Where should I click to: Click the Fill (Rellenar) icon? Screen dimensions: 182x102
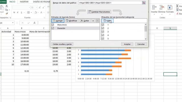(x=177, y=10)
